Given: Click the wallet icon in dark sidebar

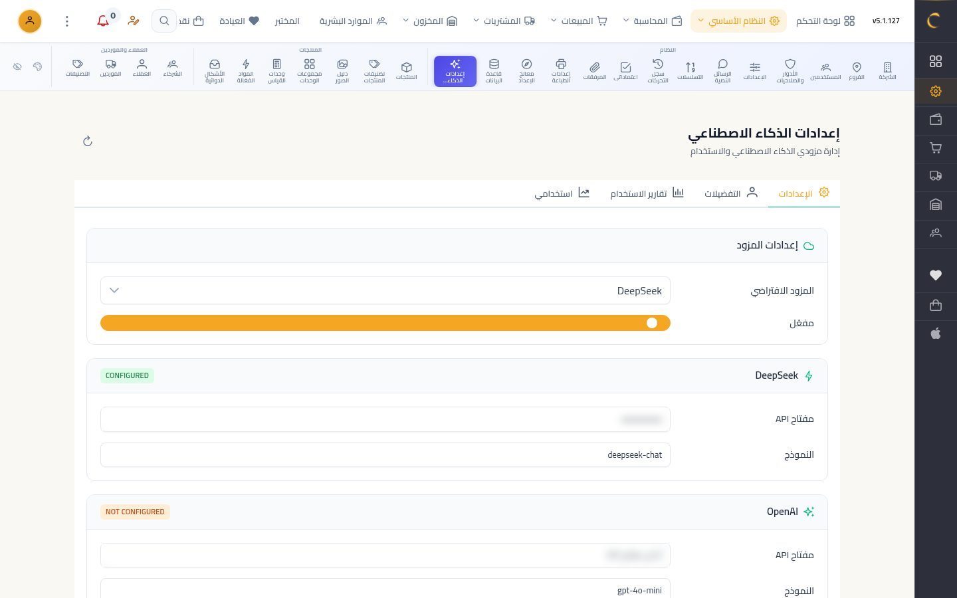Looking at the screenshot, I should (936, 120).
